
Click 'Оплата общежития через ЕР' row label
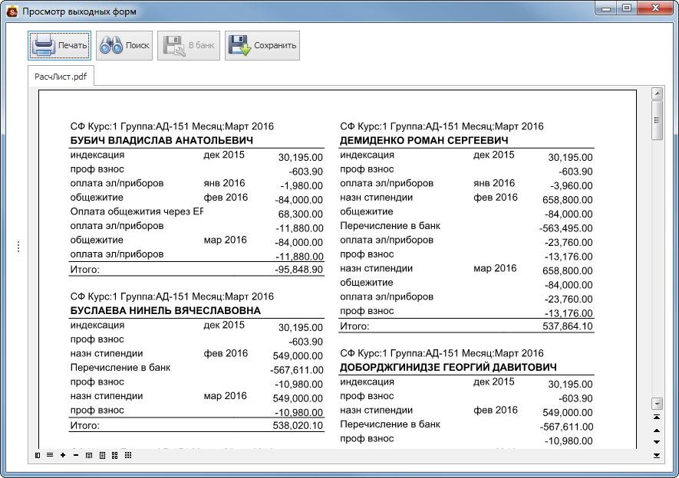137,211
